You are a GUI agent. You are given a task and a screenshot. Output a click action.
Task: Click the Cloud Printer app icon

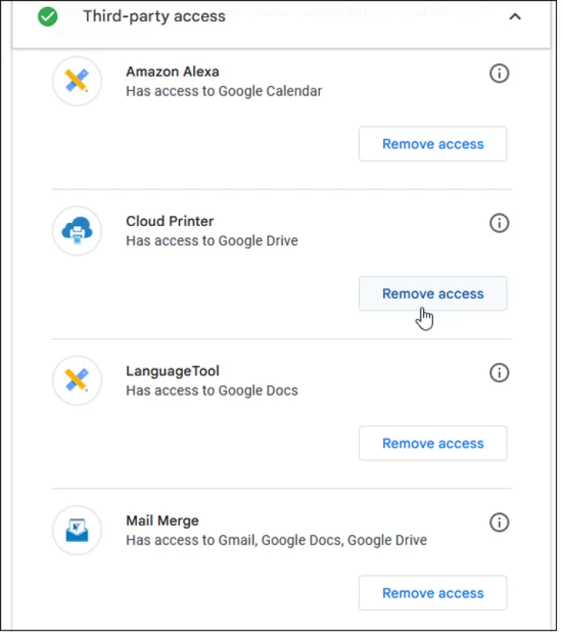[77, 231]
